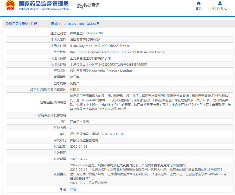Select the registration number 国械注进20163072108 cell

click(86, 33)
